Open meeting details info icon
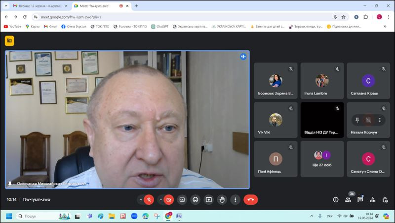This screenshot has width=395, height=223. 336,200
